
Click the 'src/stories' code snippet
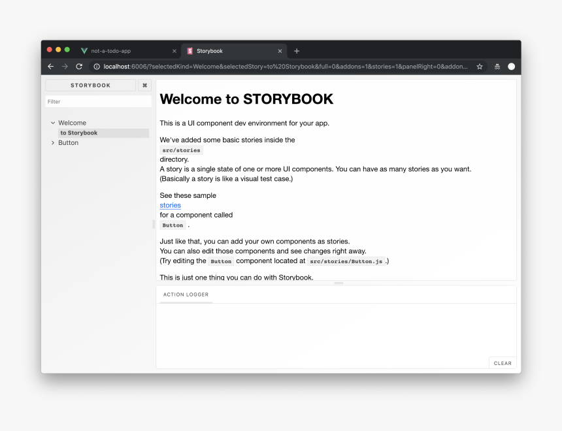(182, 150)
